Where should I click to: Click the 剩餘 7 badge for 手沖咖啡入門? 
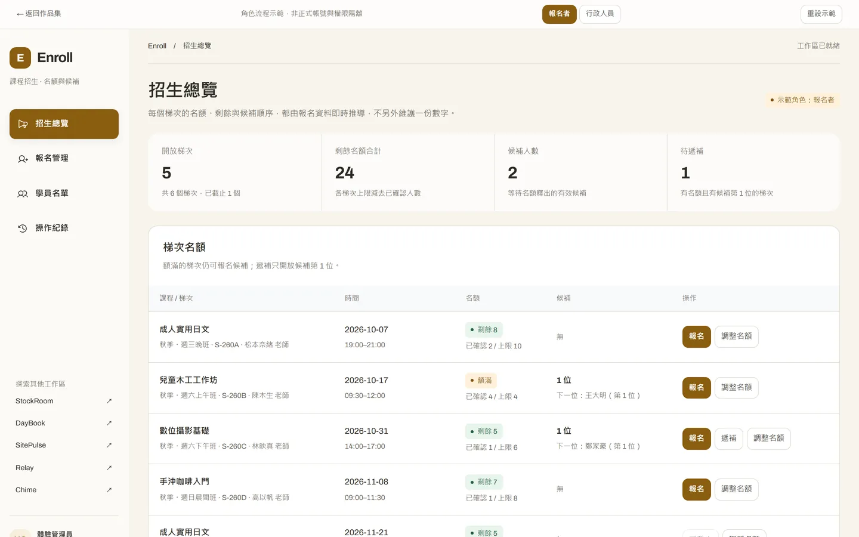point(484,482)
